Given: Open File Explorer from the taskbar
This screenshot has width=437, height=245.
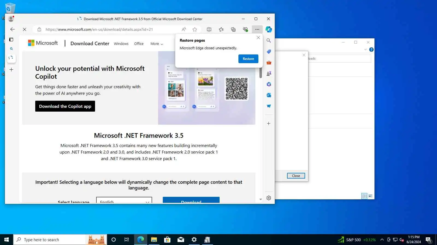Looking at the screenshot, I should pyautogui.click(x=154, y=240).
